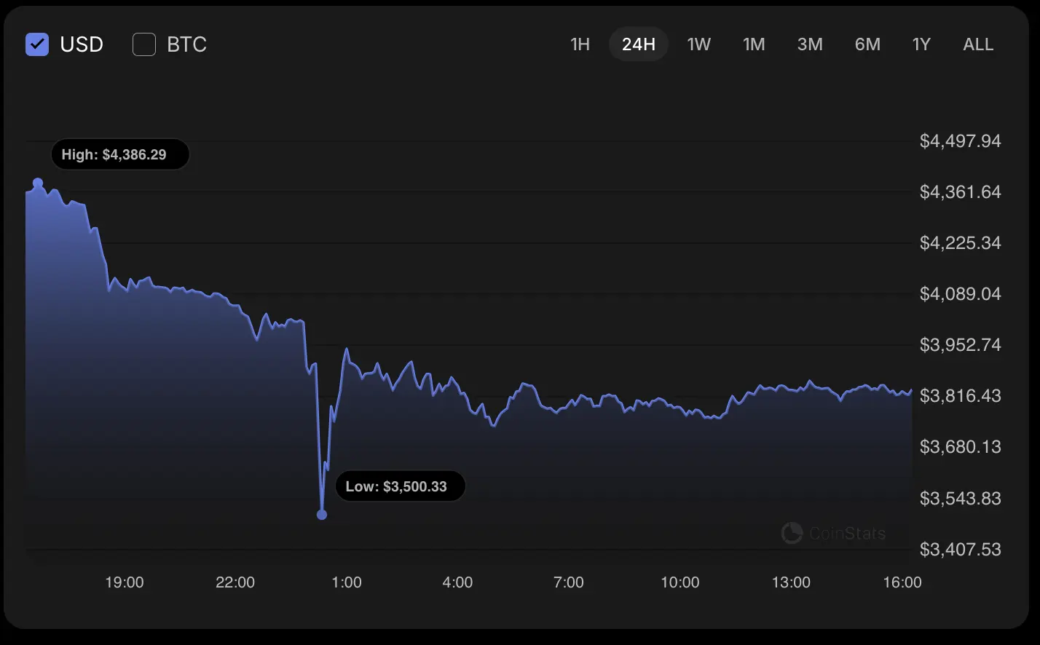Show the 1W price range
Screen dimensions: 1040x645
tap(698, 44)
